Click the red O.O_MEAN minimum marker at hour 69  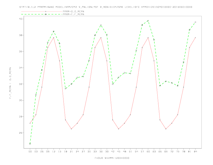[x=166, y=129]
